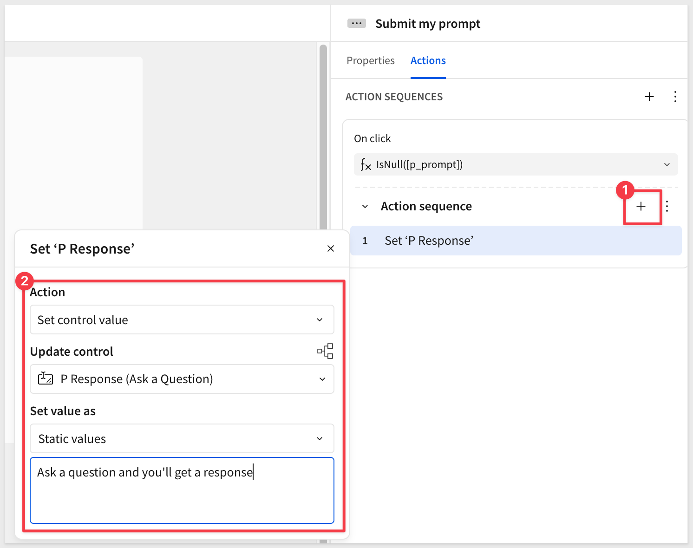Click the Submit my prompt title
Image resolution: width=693 pixels, height=548 pixels.
click(x=427, y=24)
